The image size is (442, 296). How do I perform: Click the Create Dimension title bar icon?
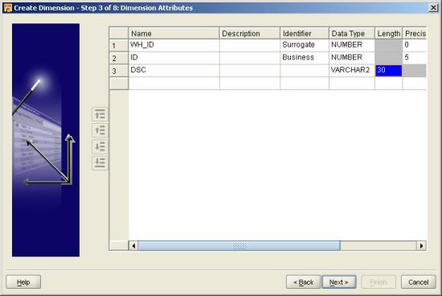coord(7,7)
